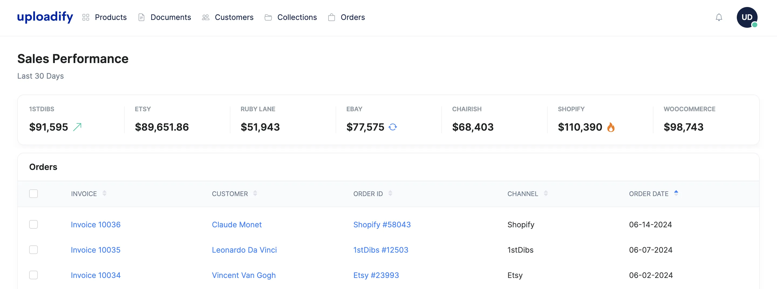Viewport: 777px width, 289px height.
Task: Click the Etsy channel cell
Action: point(515,275)
